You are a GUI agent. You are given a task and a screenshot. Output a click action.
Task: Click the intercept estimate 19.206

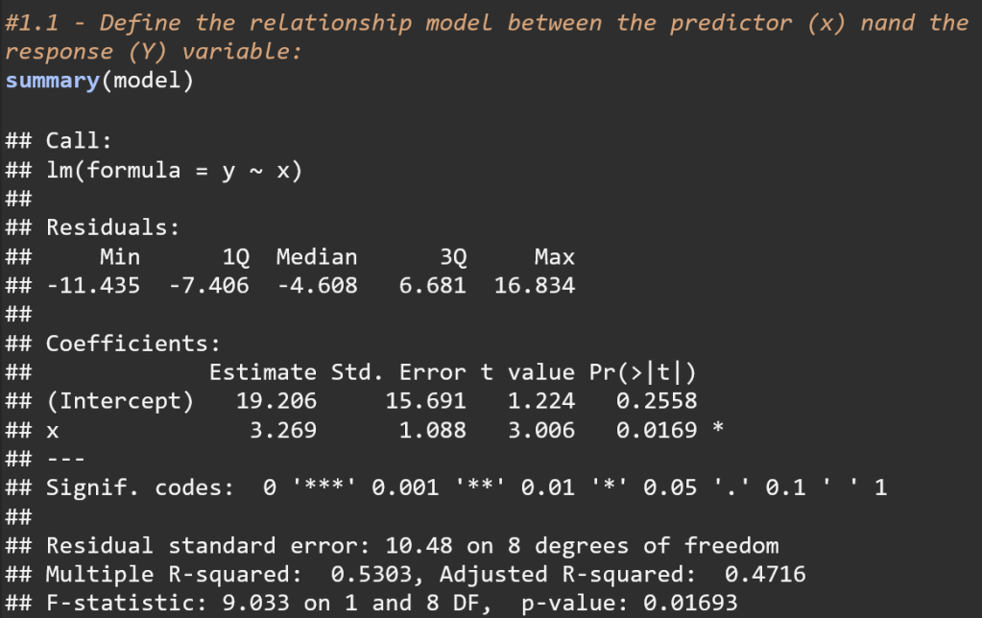point(275,400)
